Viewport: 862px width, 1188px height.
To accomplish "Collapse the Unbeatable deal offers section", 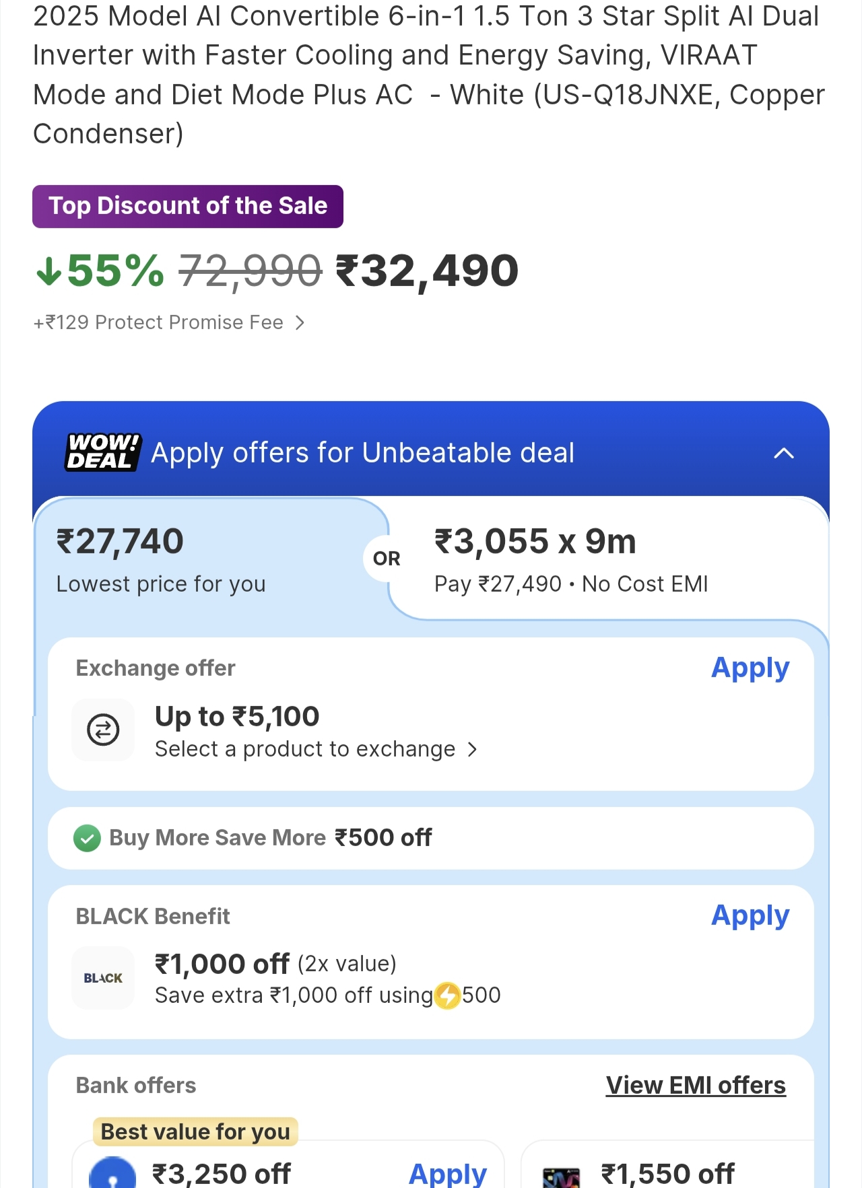I will [x=784, y=453].
